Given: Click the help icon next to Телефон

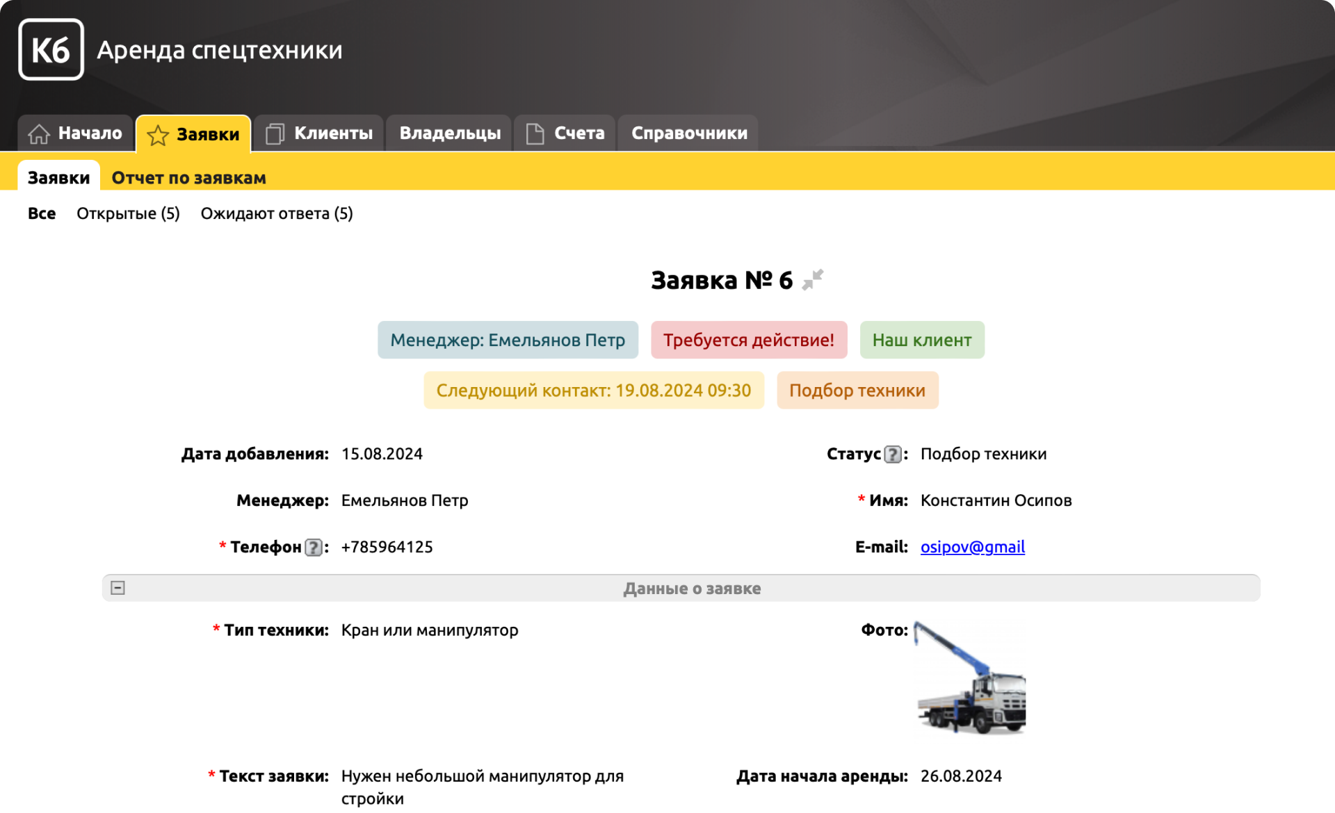Looking at the screenshot, I should (x=314, y=548).
